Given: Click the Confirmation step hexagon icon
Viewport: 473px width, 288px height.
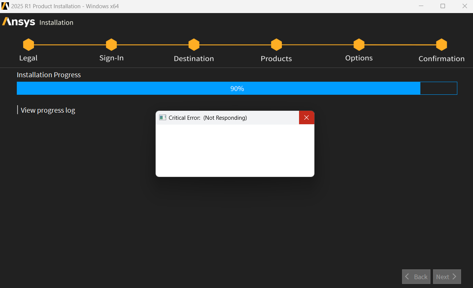Looking at the screenshot, I should 441,45.
